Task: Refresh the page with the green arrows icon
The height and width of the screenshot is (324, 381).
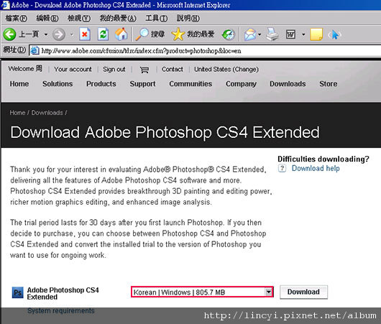Action: coord(103,34)
